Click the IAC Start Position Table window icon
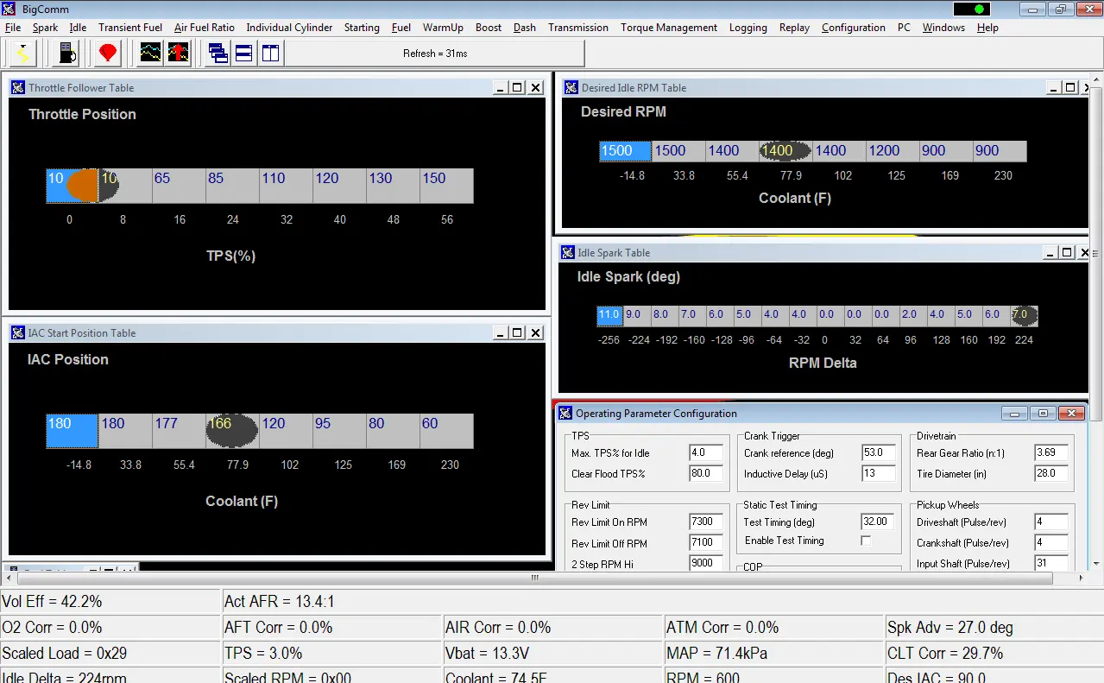The width and height of the screenshot is (1104, 683). tap(18, 333)
